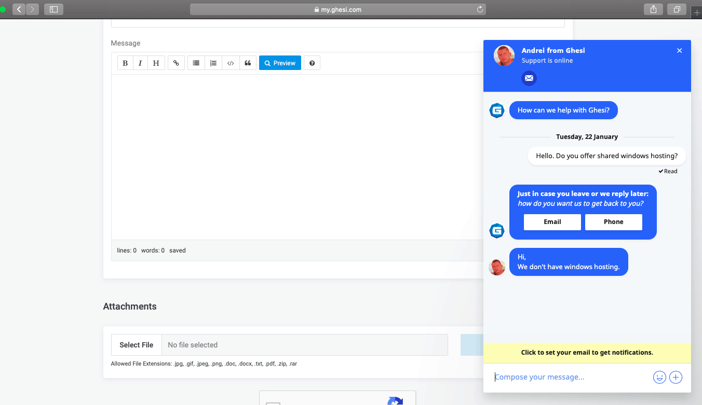Click the 'saved' editor status text
This screenshot has height=405, width=702.
[x=178, y=250]
